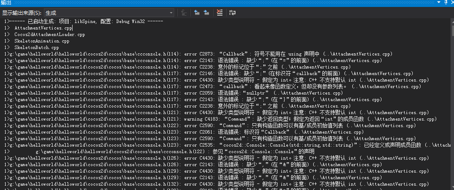Select the error C2146 callback line
This screenshot has width=454, height=190.
click(x=209, y=73)
